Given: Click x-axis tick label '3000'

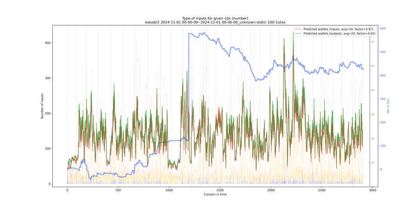Looking at the screenshot, I should pos(372,190).
